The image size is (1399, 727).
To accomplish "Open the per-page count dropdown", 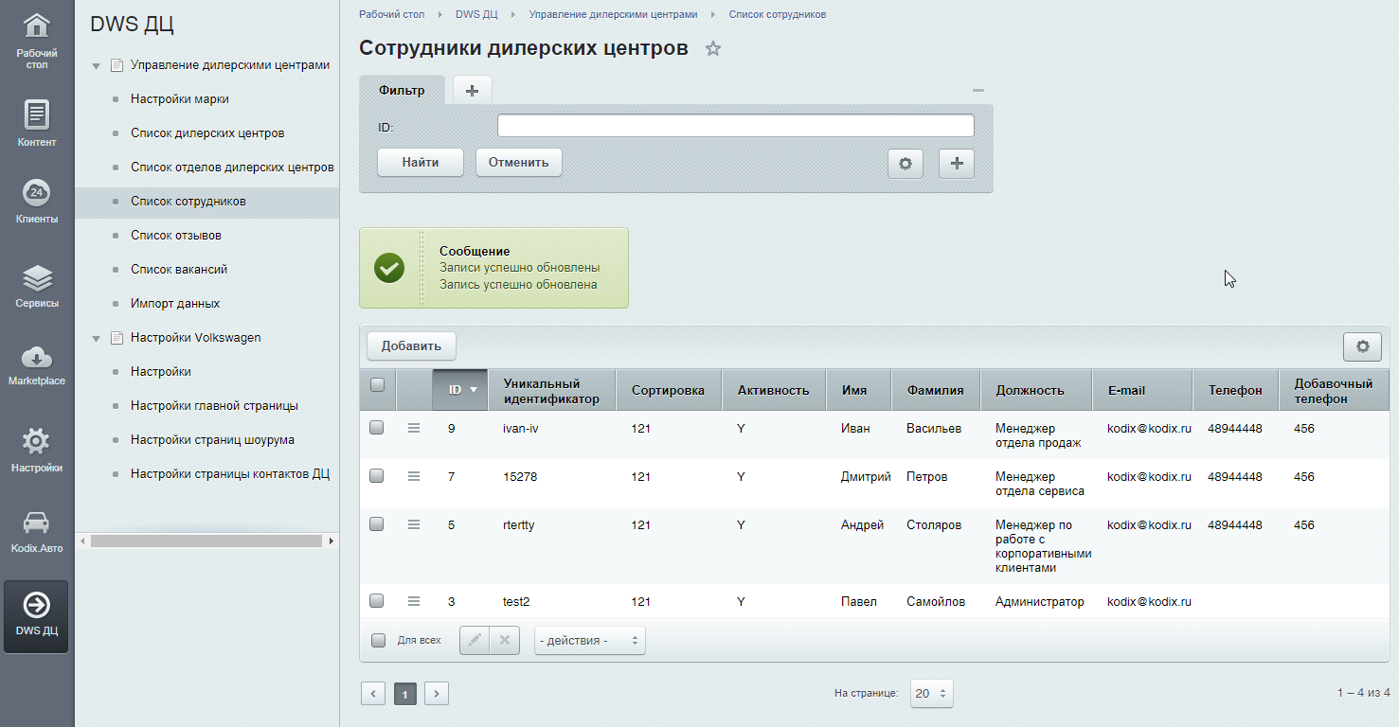I will (x=931, y=694).
